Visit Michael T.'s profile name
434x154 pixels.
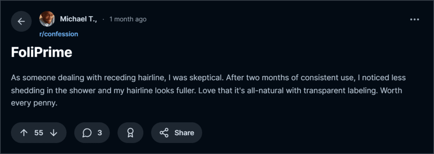[78, 19]
